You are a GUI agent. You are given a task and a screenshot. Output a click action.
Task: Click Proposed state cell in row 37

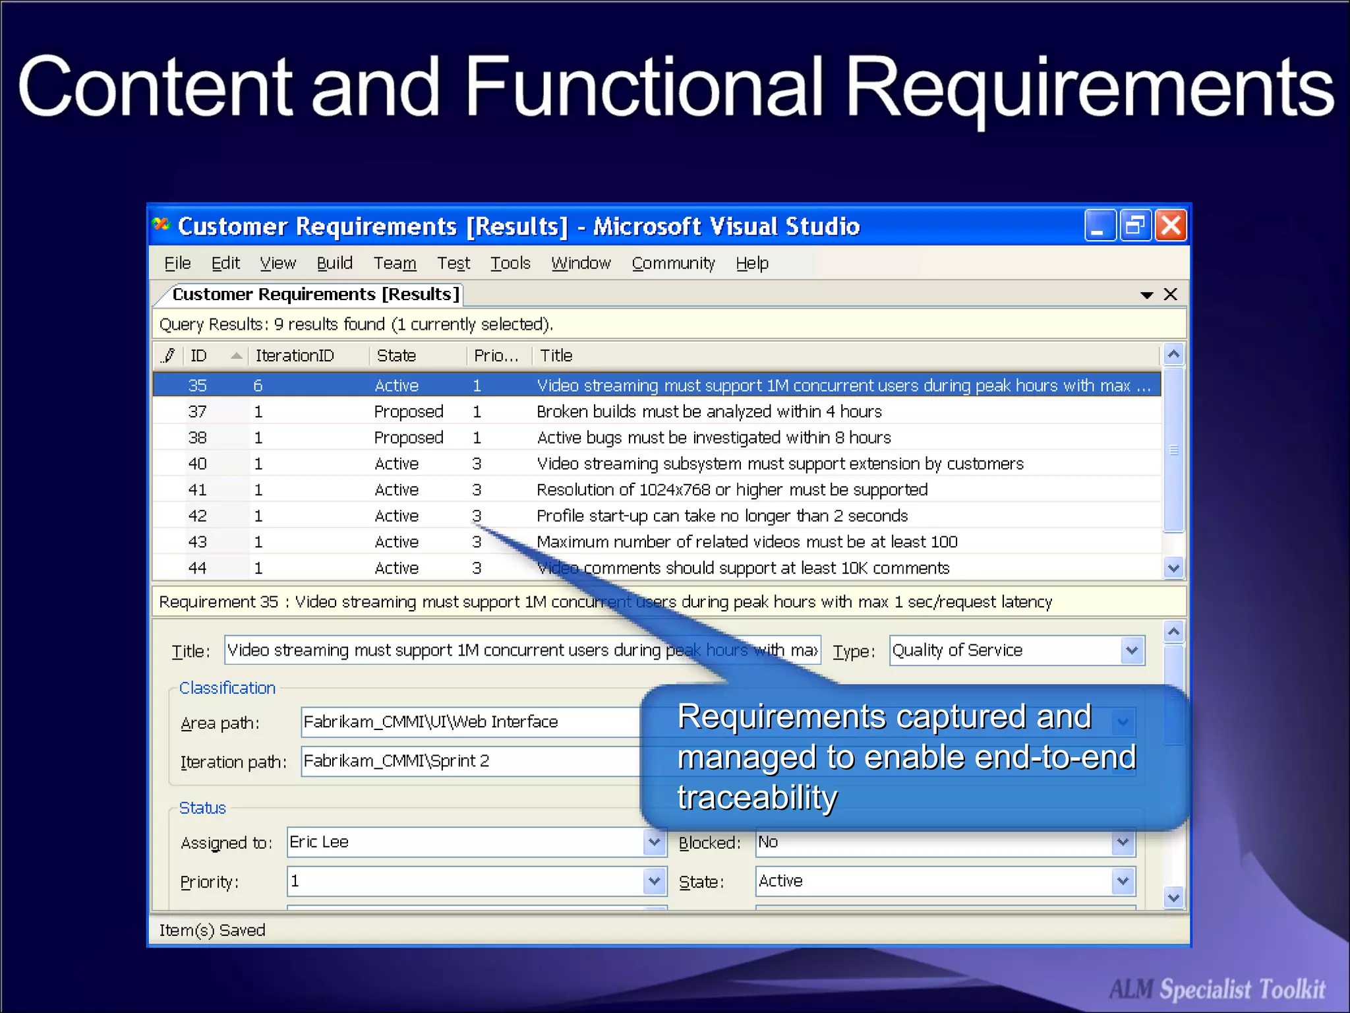[409, 412]
